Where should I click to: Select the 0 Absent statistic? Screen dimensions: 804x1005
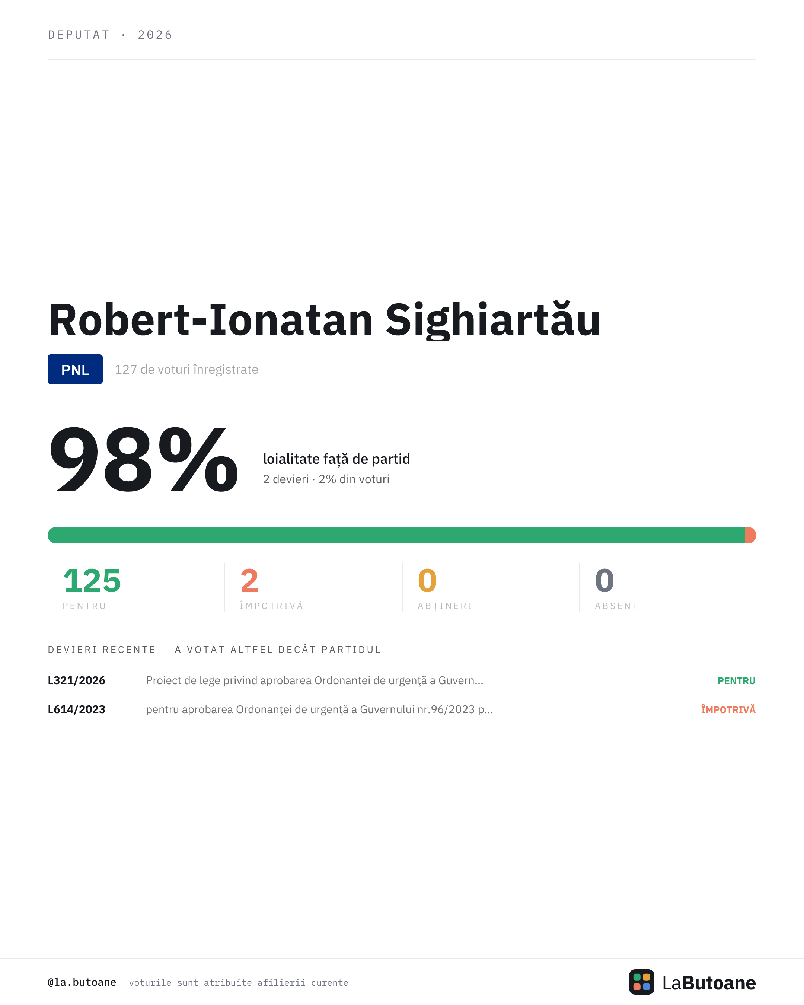[616, 587]
